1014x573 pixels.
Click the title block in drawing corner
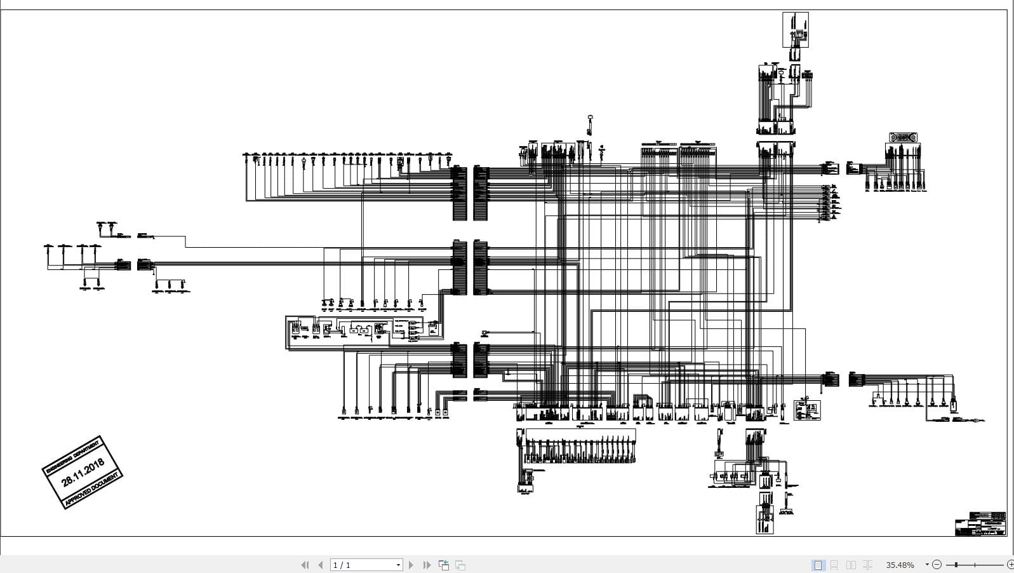pyautogui.click(x=980, y=523)
